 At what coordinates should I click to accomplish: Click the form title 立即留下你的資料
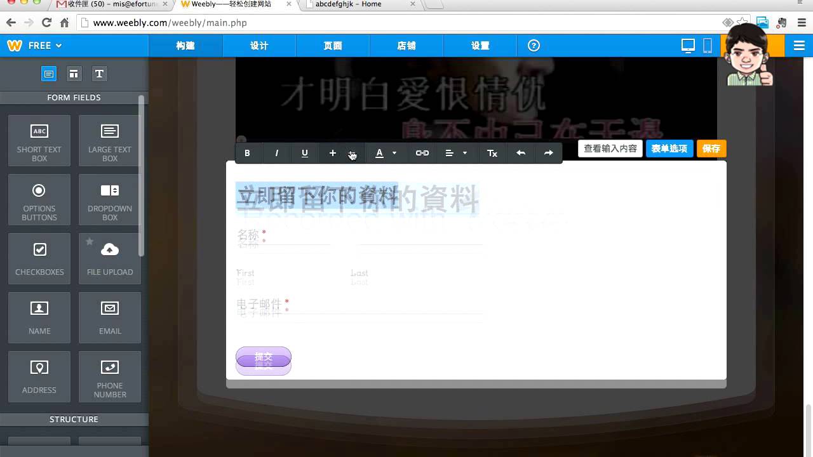317,195
